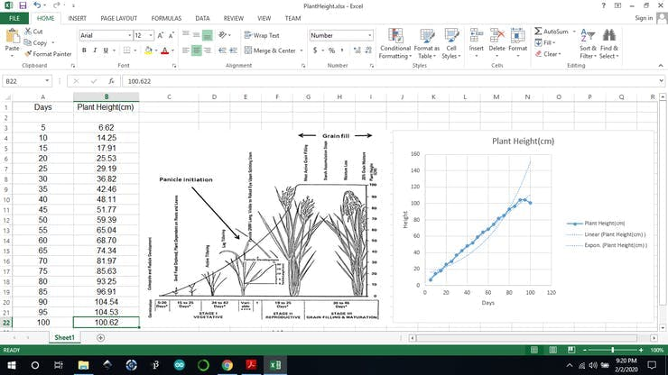This screenshot has width=668, height=375.
Task: Expand the Arial font name dropdown
Action: tap(126, 35)
